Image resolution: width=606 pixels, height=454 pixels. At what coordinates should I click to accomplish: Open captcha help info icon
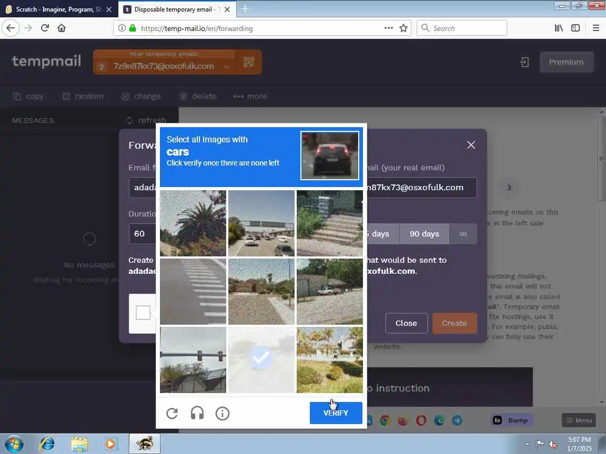tap(222, 414)
